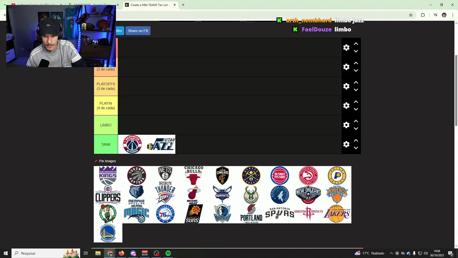The width and height of the screenshot is (458, 258).
Task: Select the Utah Jazz logo in TANK tier
Action: (x=161, y=144)
